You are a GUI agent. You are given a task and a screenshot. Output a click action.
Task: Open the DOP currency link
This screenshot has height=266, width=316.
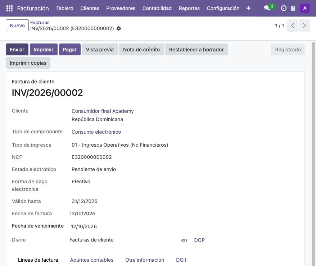click(x=199, y=240)
